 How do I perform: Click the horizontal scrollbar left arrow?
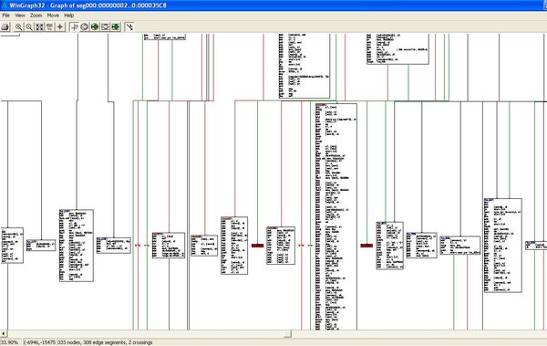(x=4, y=334)
